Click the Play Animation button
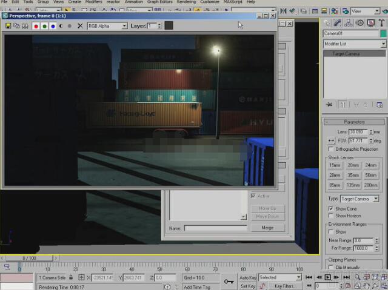Screen dimensions: 388x290 coord(327,277)
